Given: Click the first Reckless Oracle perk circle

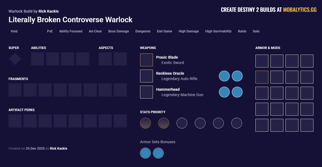Looking at the screenshot, I should tap(224, 76).
